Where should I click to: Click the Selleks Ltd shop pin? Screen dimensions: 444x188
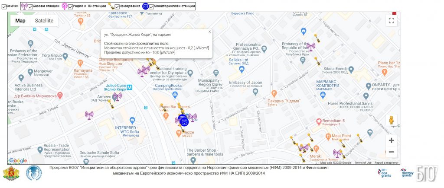point(242,69)
